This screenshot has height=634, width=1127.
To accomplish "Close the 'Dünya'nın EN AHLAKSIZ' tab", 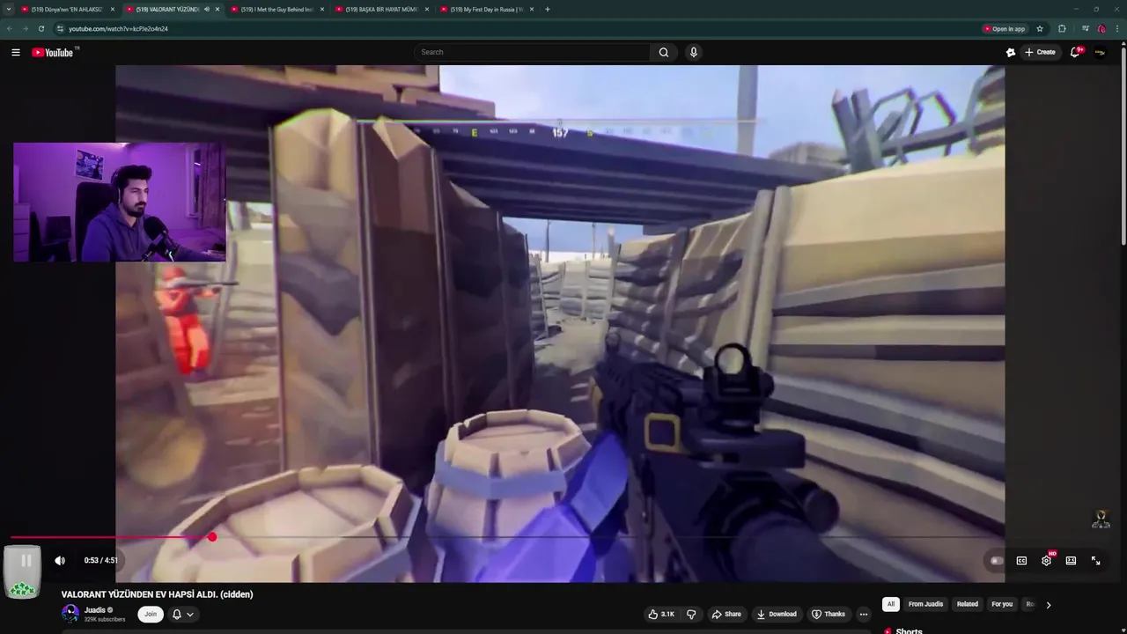I will tap(113, 9).
